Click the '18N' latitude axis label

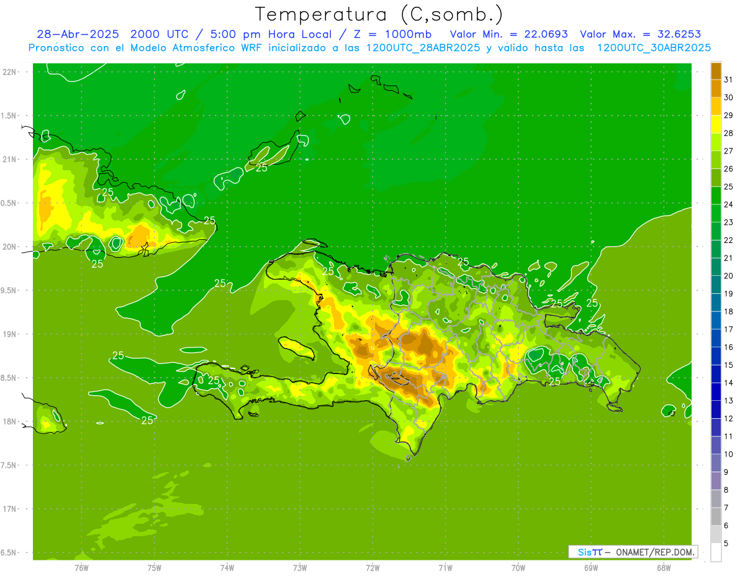[10, 422]
